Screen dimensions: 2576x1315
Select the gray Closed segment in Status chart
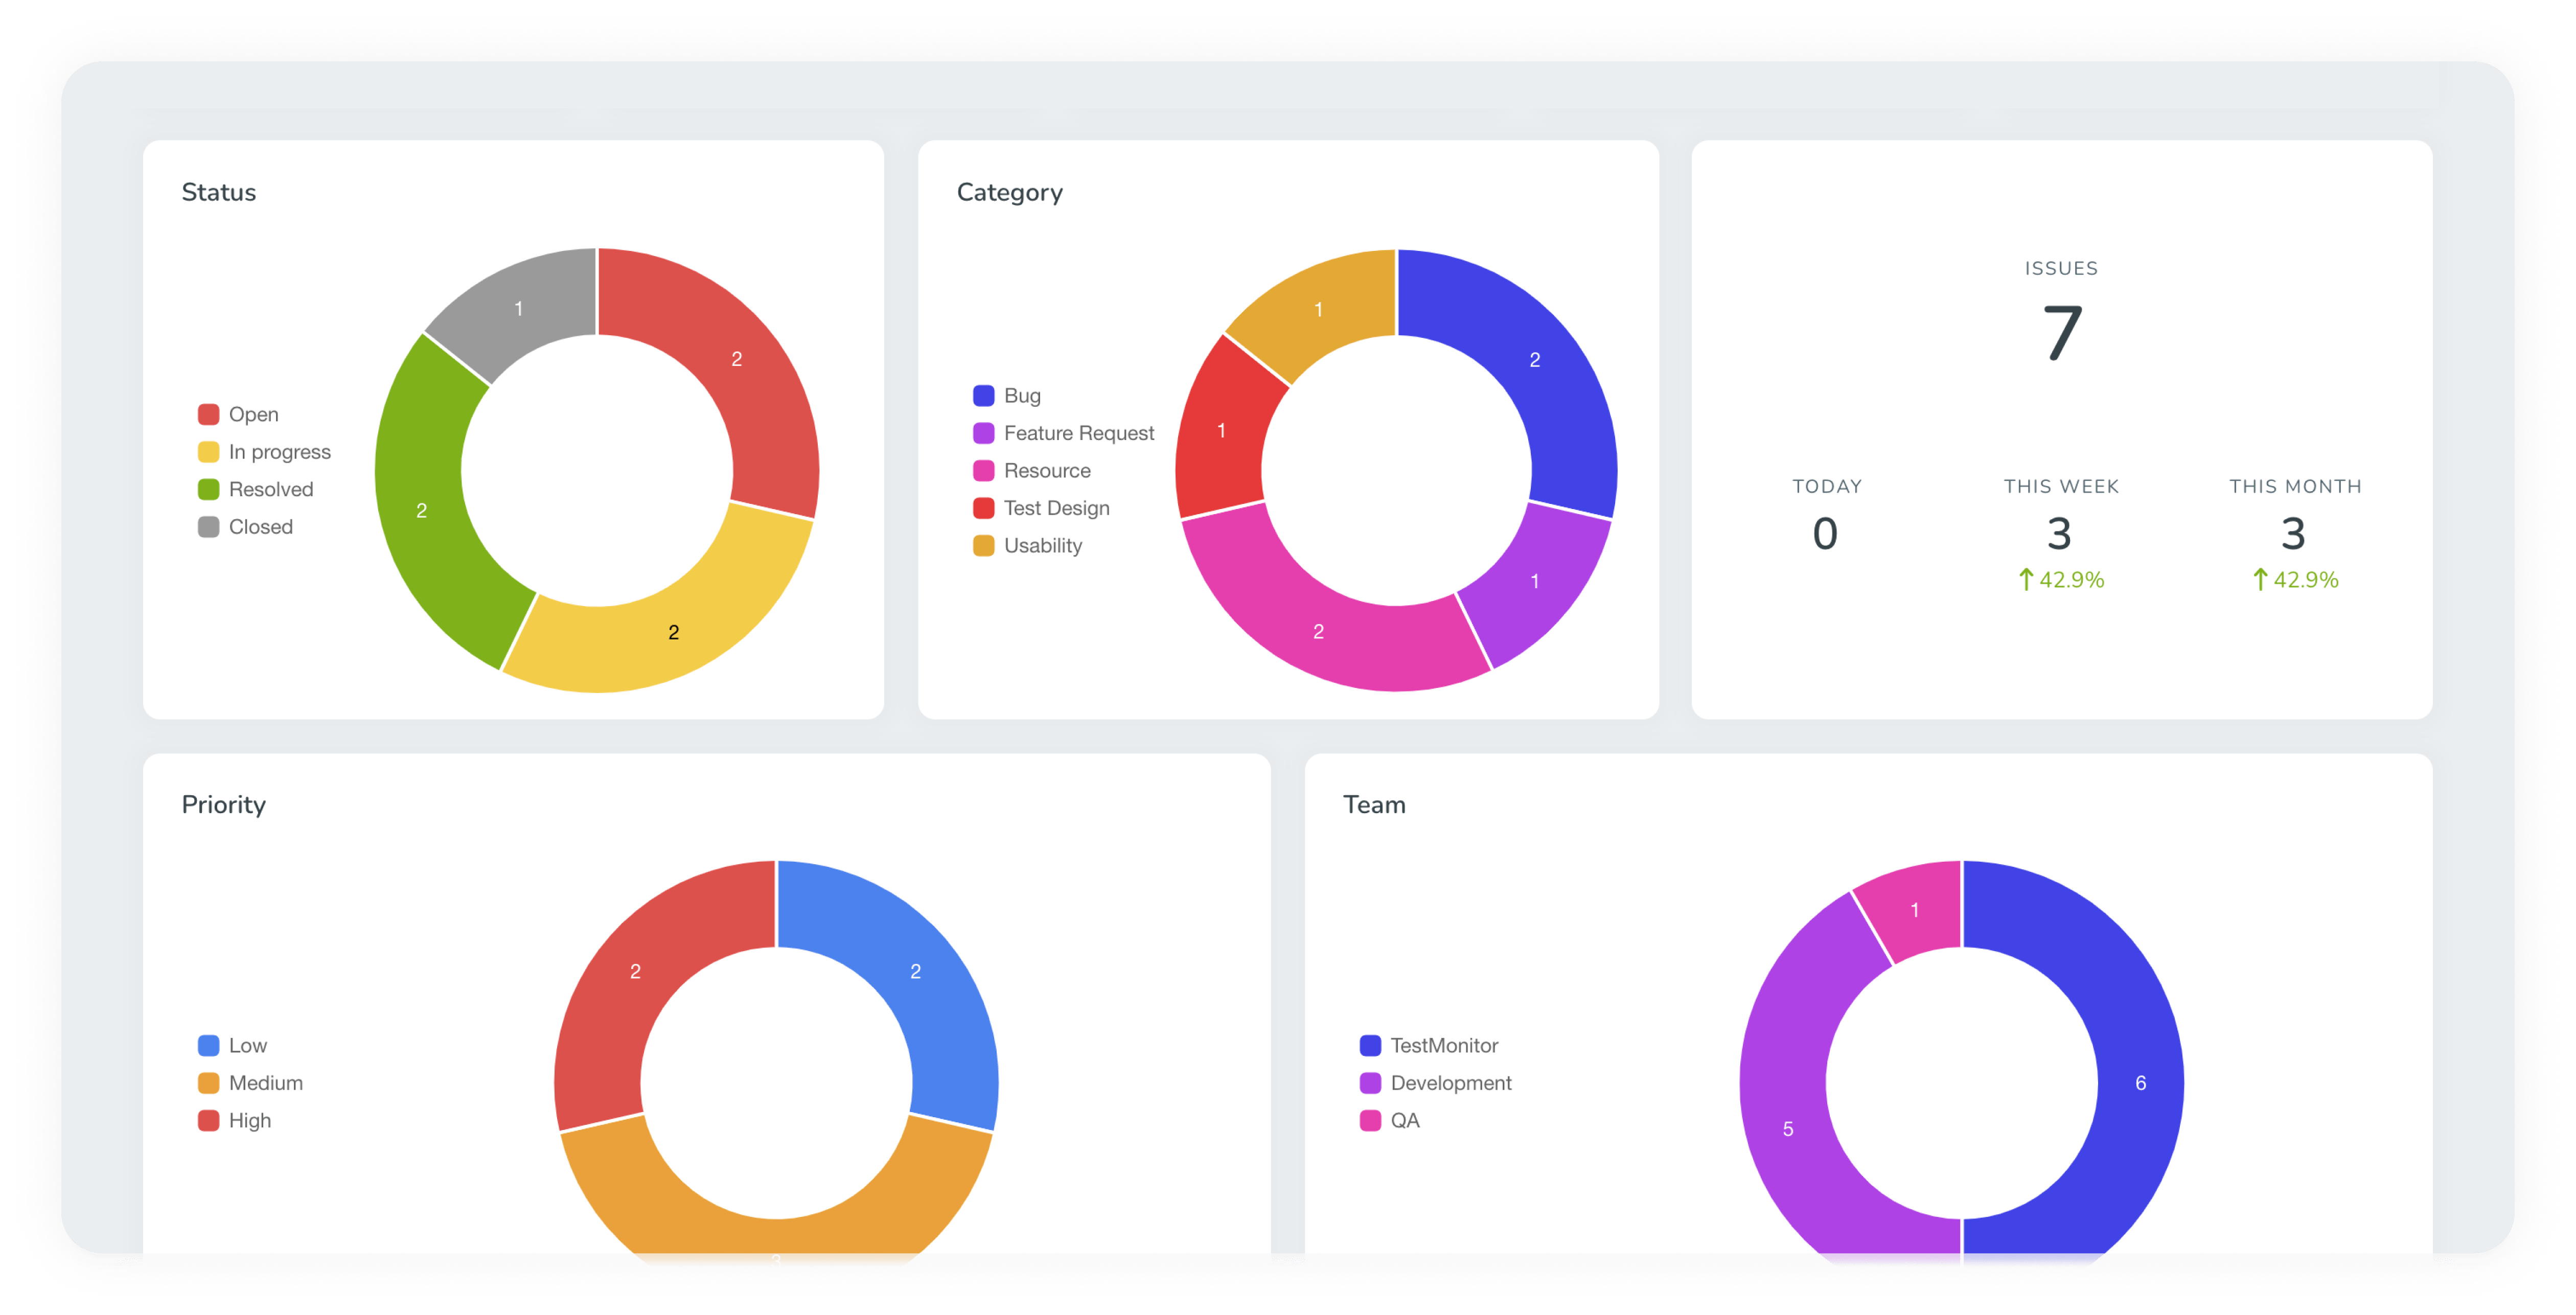point(520,308)
